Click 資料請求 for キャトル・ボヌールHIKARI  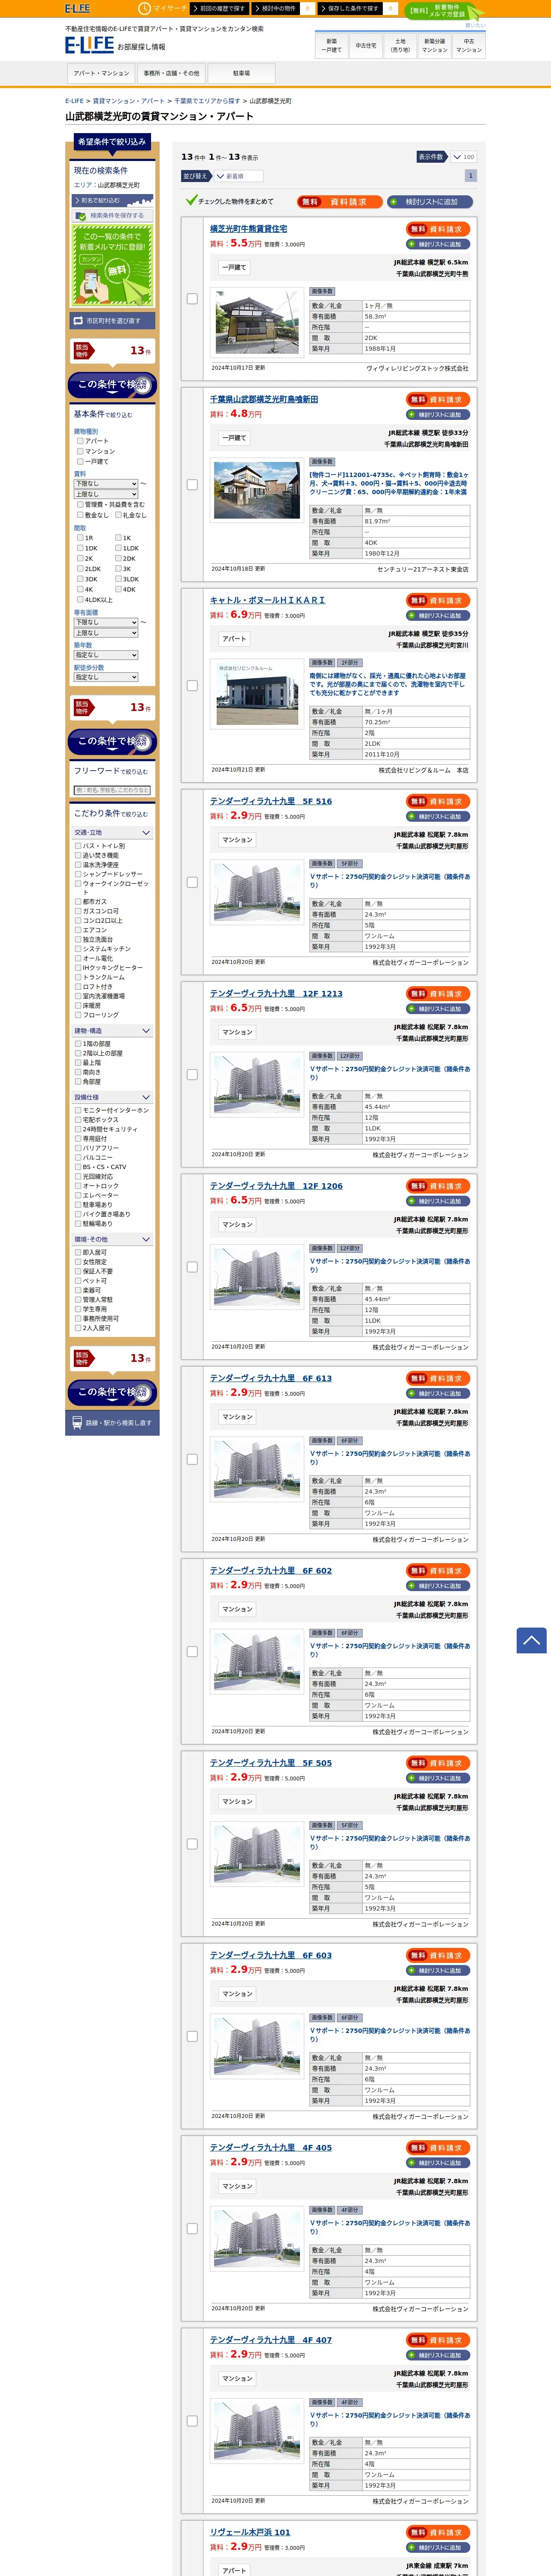point(438,601)
